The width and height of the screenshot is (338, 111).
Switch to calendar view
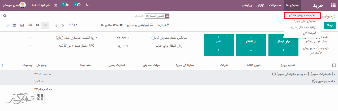click(x=15, y=25)
